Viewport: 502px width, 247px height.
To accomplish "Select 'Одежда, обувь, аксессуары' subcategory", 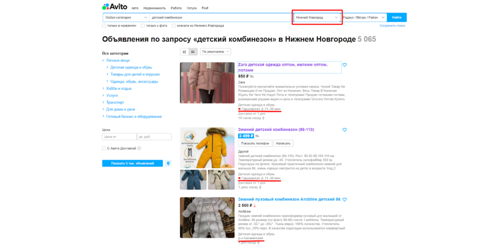I will coord(134,81).
